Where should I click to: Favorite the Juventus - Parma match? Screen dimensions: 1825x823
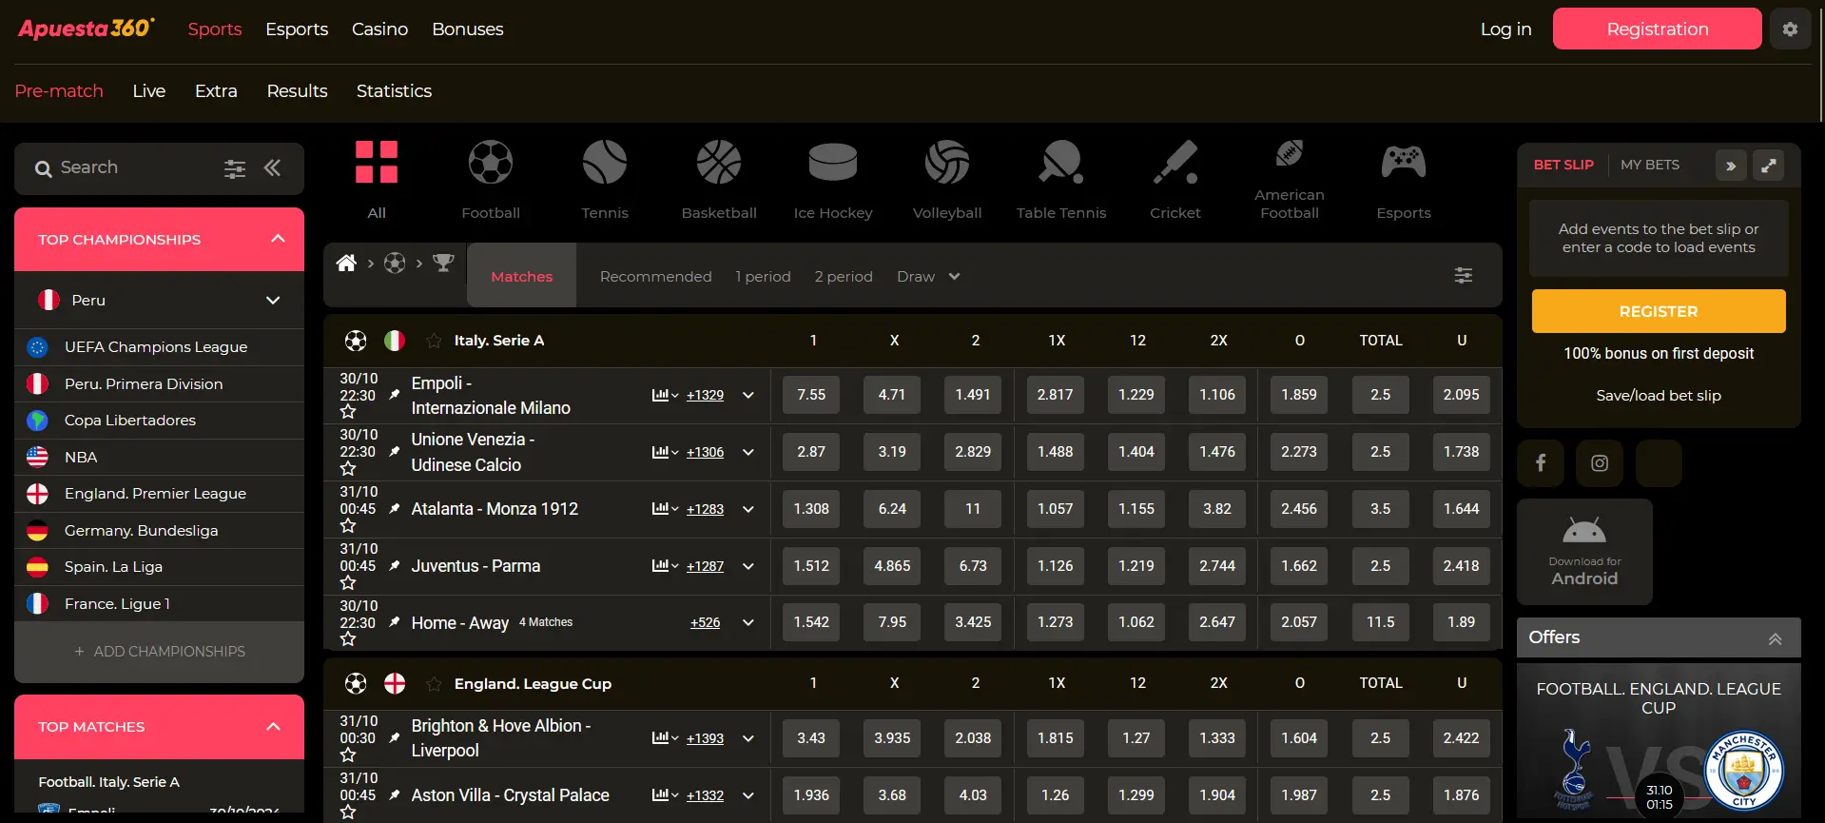[348, 583]
